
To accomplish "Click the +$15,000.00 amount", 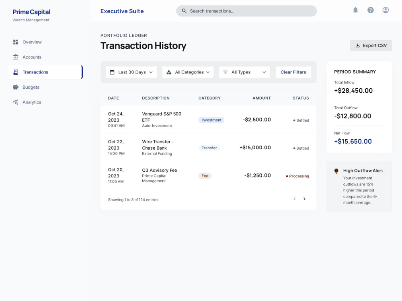I will tap(255, 147).
